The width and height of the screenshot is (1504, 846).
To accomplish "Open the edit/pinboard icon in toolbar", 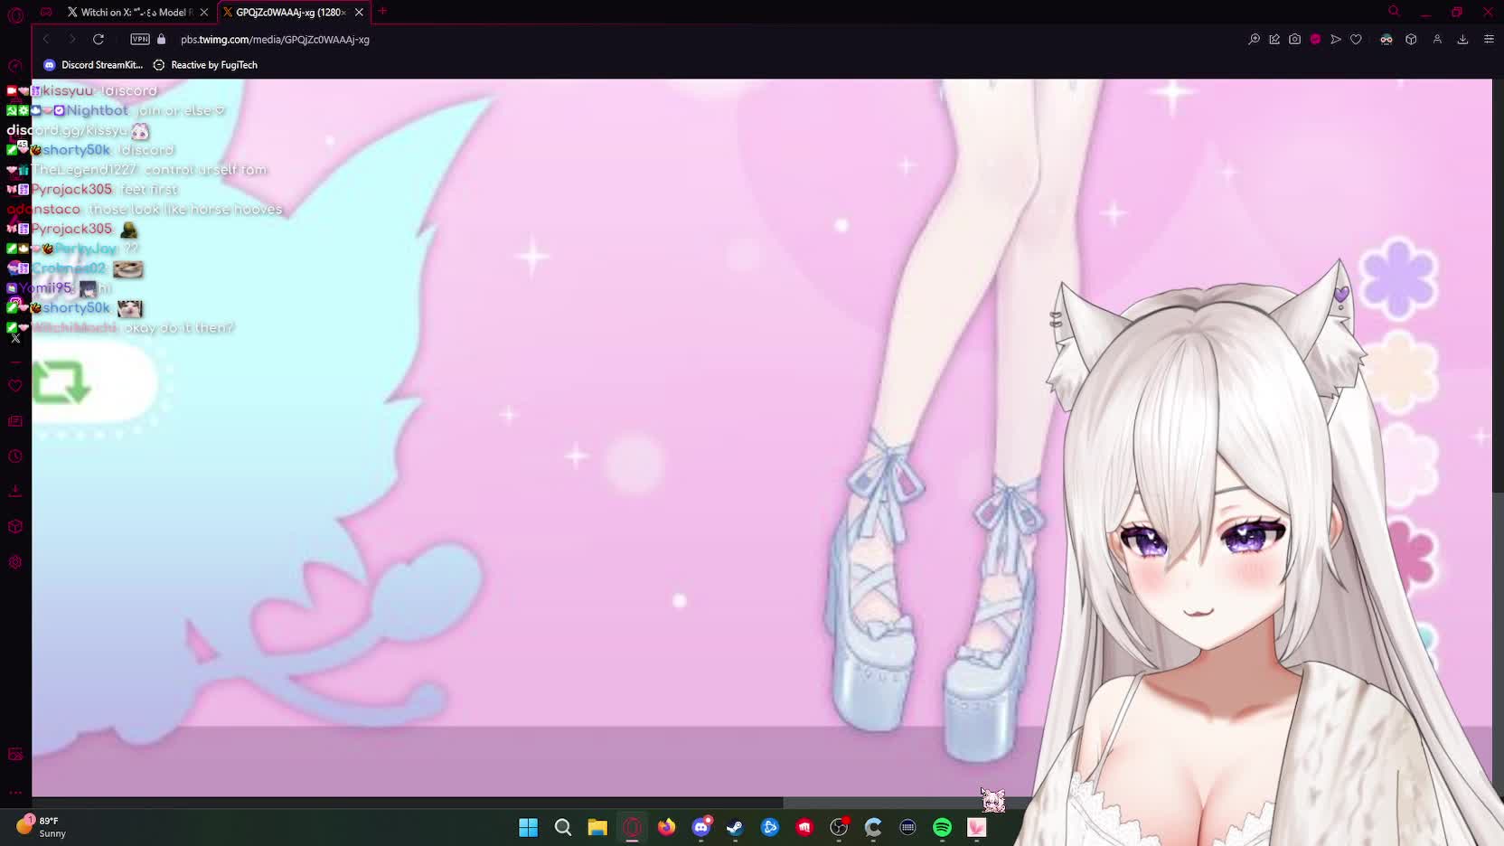I will (1274, 39).
